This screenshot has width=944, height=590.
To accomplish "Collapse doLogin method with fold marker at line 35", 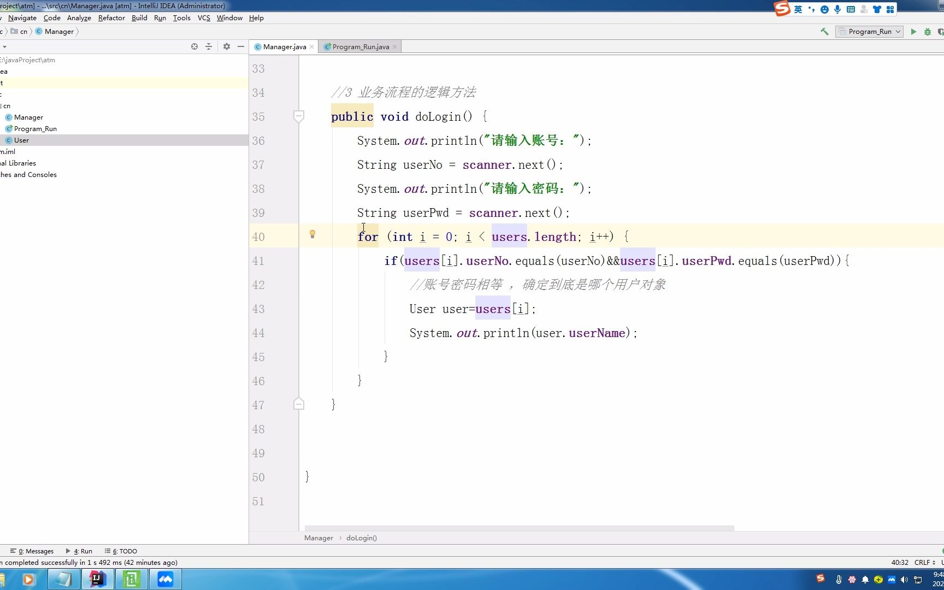I will 299,116.
